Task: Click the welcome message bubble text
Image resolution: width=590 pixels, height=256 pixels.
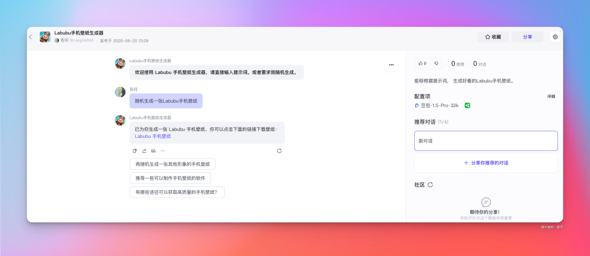Action: (216, 73)
